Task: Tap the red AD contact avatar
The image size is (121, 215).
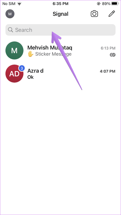Action: coord(14,74)
